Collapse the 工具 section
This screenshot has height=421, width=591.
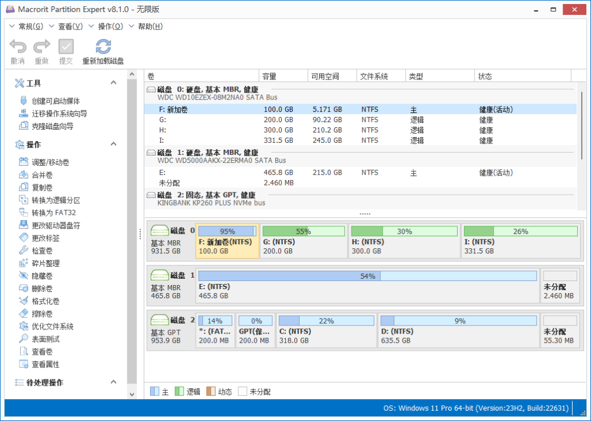pos(114,82)
